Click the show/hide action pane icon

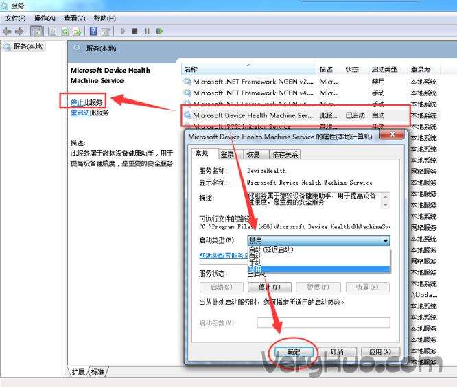[x=106, y=31]
